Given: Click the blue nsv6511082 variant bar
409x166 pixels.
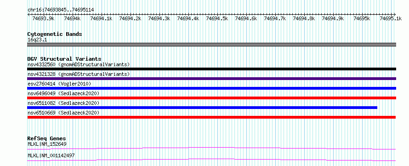Looking at the screenshot, I should [x=202, y=108].
